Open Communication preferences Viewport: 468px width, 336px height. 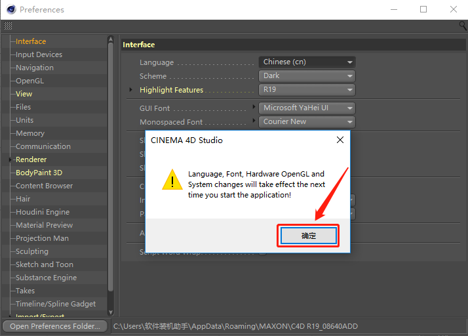(x=43, y=146)
